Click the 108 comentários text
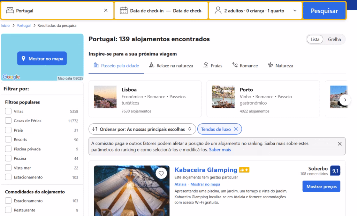Screen dimensions: 357x216 pyautogui.click(x=314, y=174)
